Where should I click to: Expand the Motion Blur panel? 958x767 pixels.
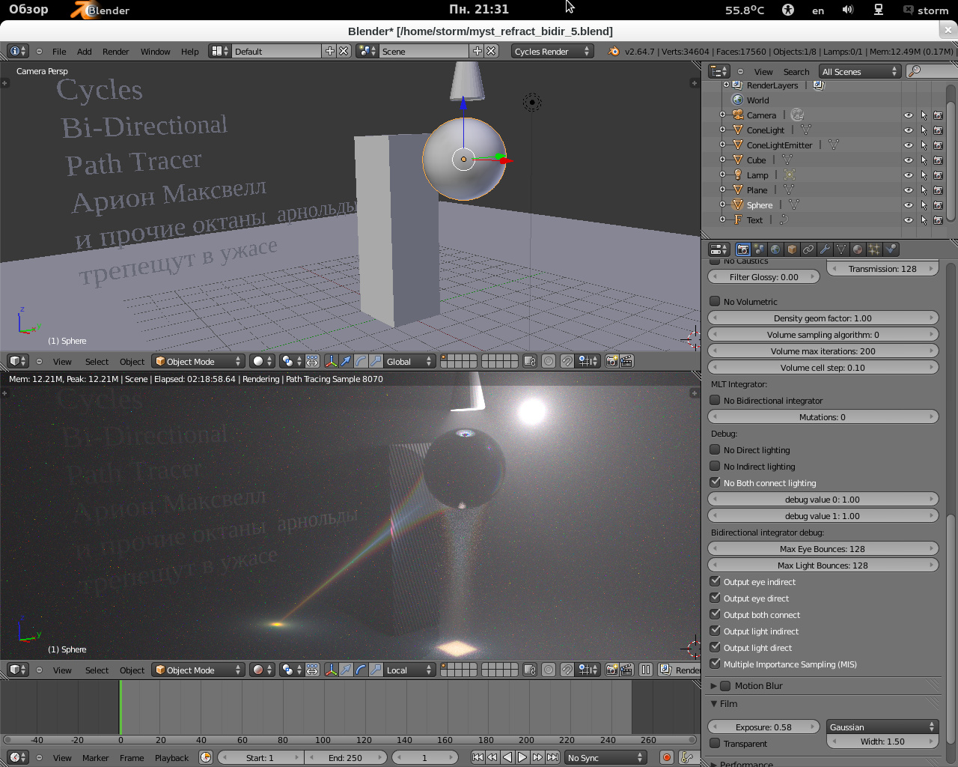pos(714,685)
